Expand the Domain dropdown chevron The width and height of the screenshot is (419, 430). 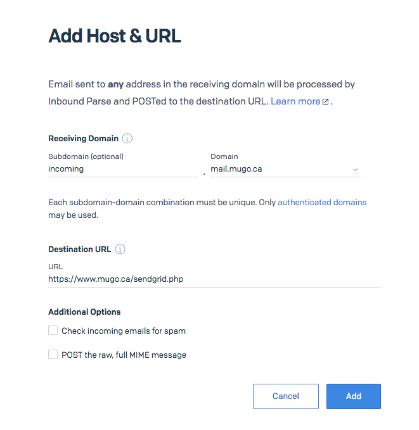point(356,170)
